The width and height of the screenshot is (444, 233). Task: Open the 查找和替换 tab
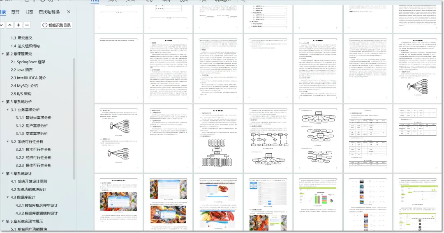(x=49, y=12)
